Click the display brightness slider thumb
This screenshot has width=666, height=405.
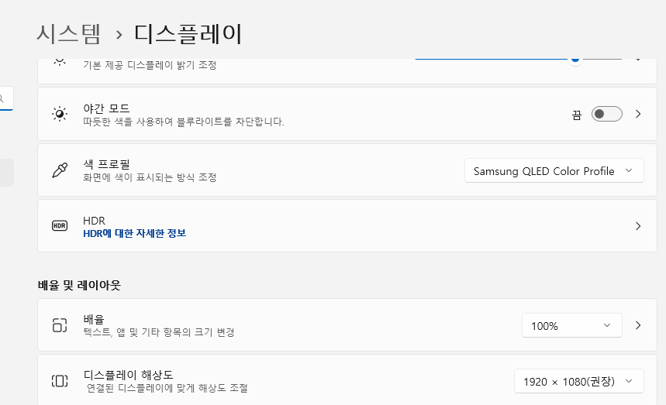click(575, 60)
